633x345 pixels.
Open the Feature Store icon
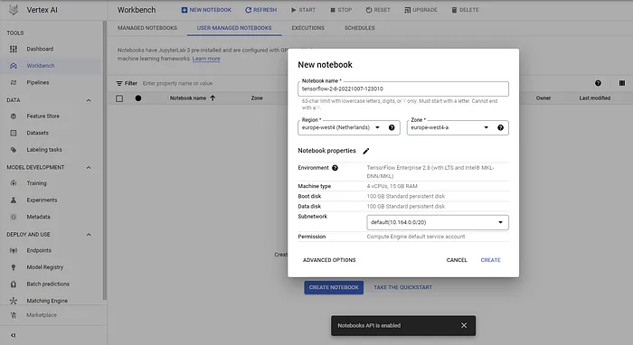tap(14, 117)
